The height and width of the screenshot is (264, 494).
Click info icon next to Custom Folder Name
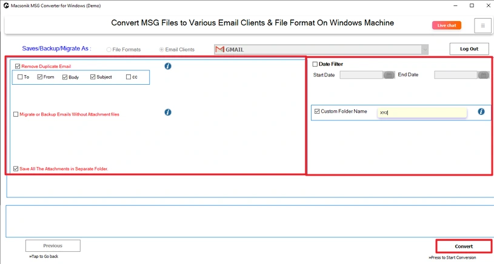point(481,111)
